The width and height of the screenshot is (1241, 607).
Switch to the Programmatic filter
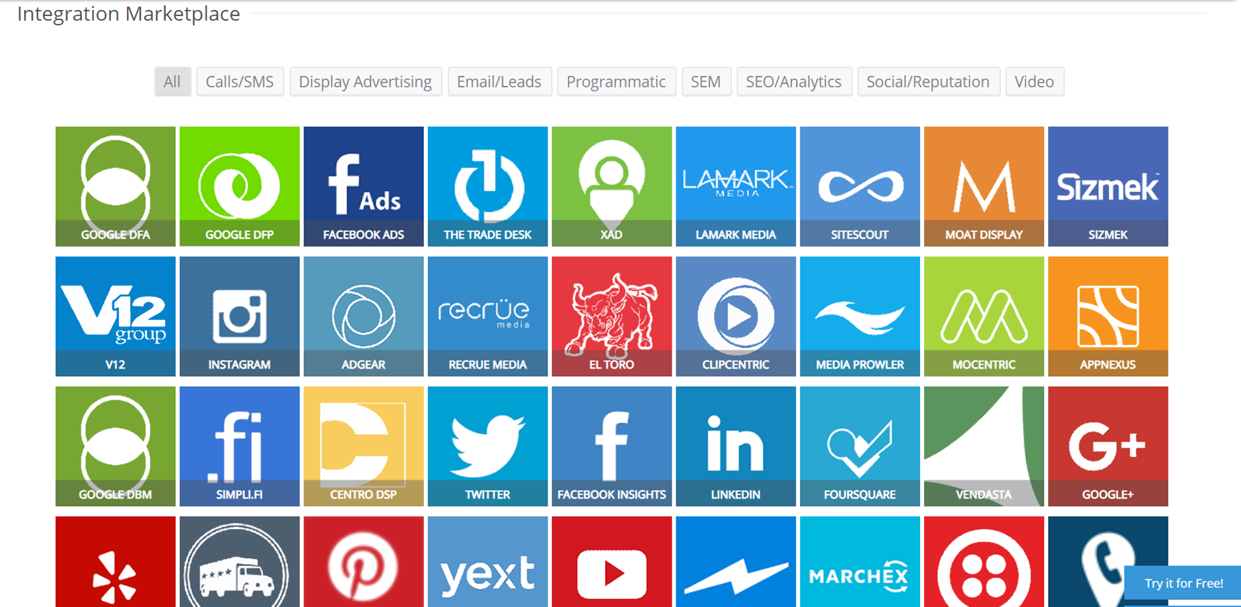pyautogui.click(x=616, y=82)
